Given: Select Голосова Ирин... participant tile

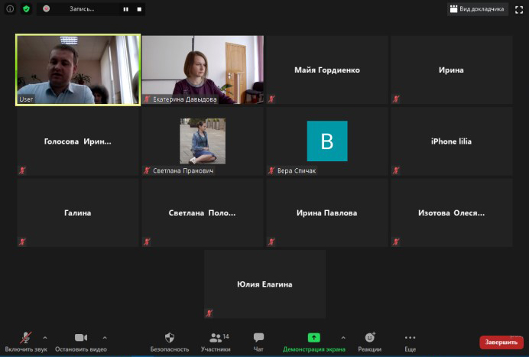Looking at the screenshot, I should 78,141.
